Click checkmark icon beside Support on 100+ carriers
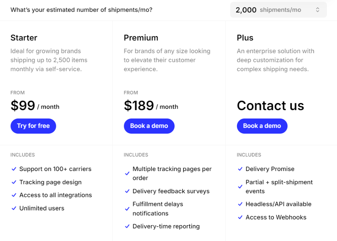The width and height of the screenshot is (337, 241). [14, 169]
